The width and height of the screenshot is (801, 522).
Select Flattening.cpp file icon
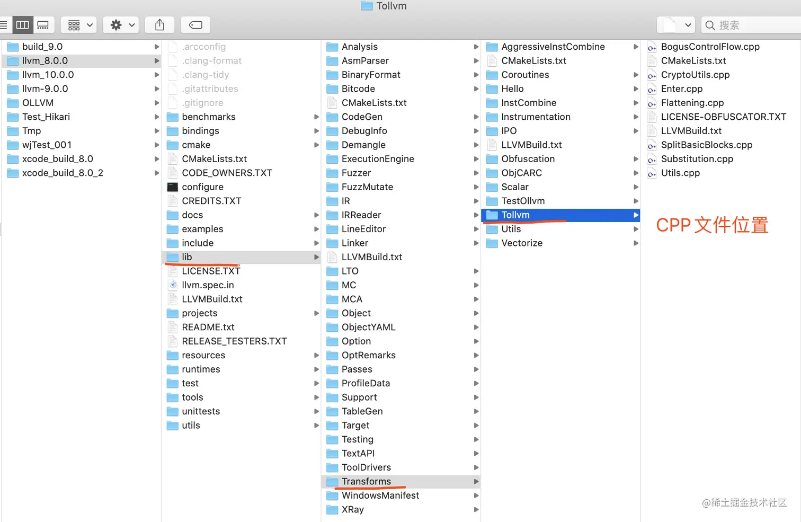point(652,103)
